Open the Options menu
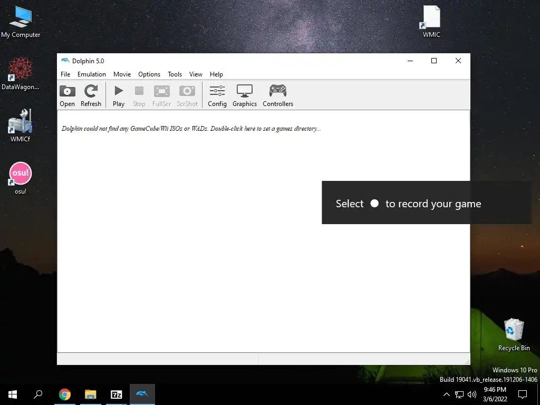540x405 pixels. pos(149,74)
